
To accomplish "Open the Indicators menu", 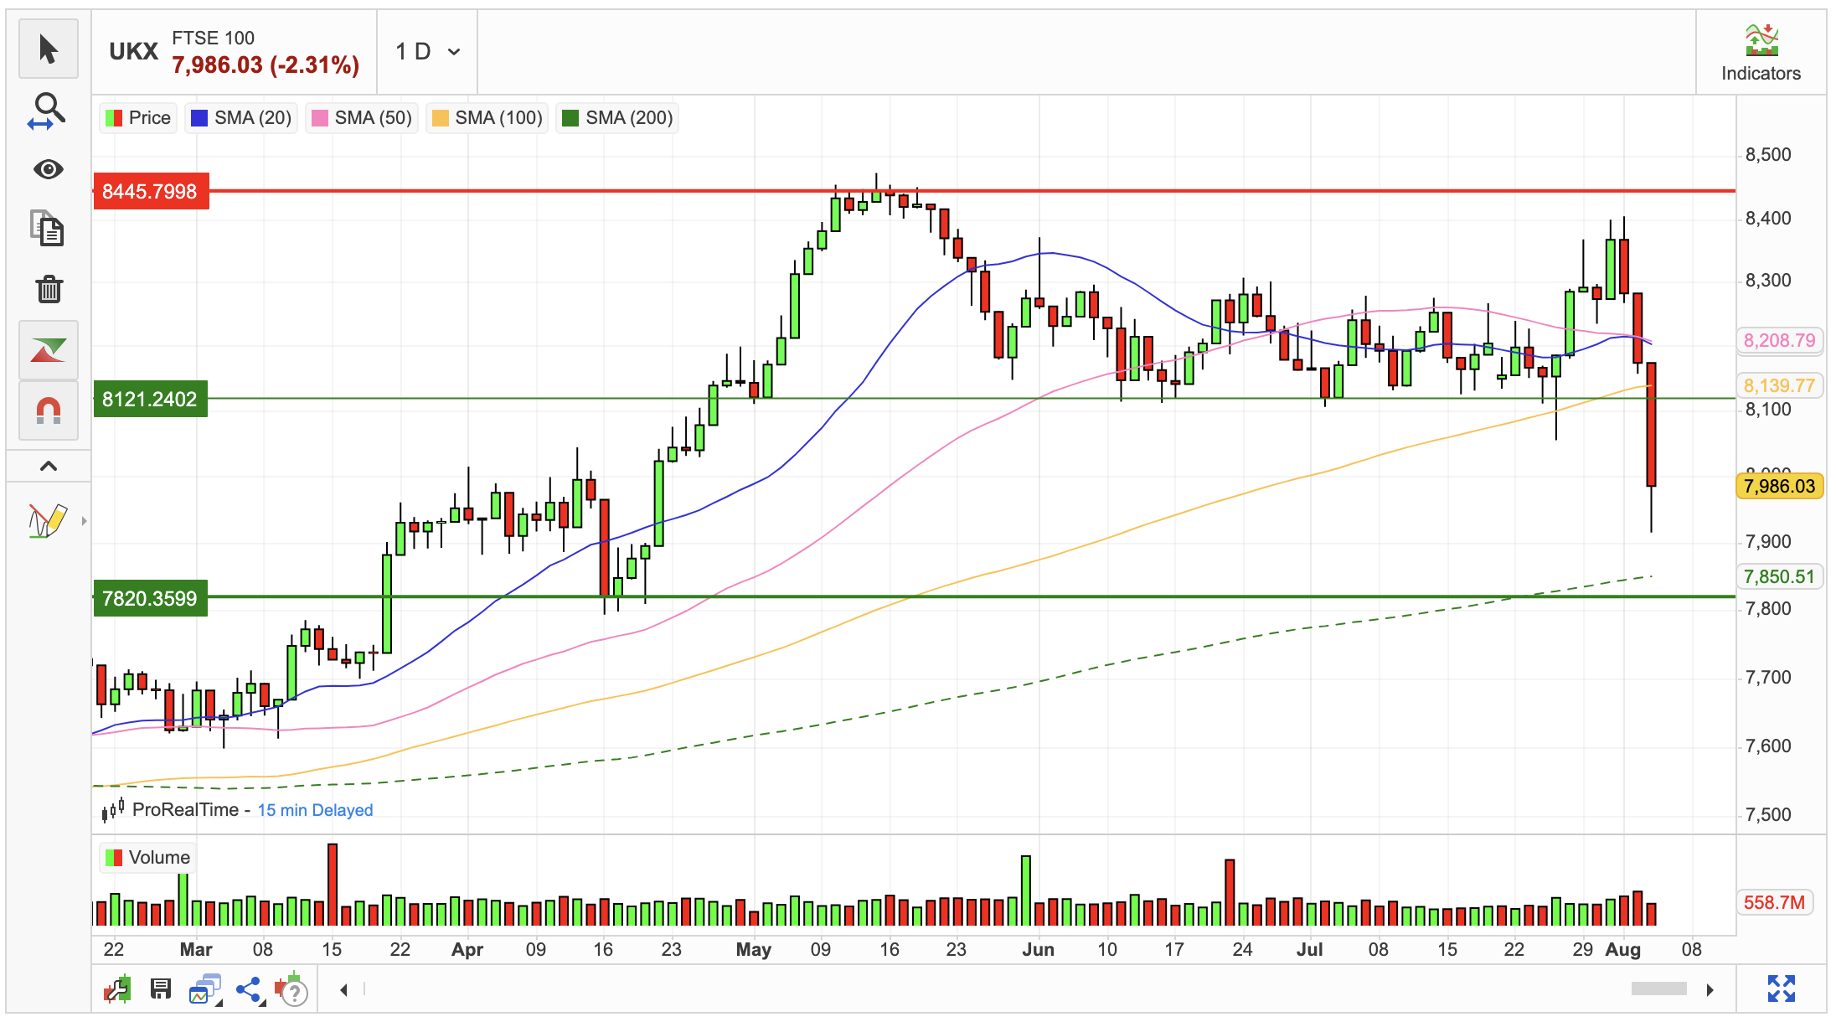I will tap(1761, 53).
